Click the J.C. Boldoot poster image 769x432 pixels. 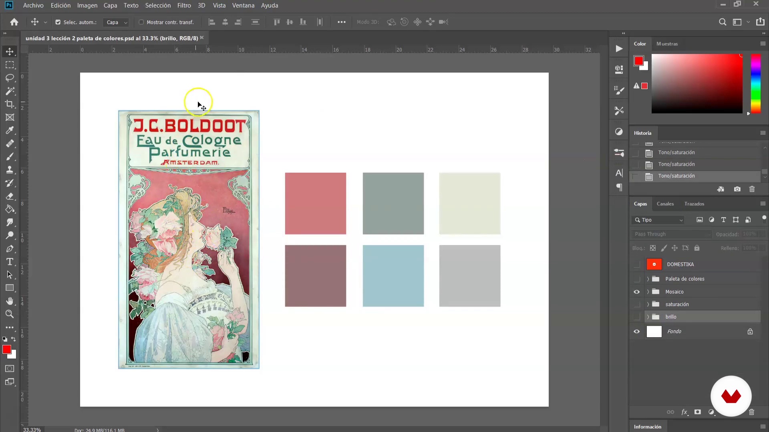click(x=189, y=239)
